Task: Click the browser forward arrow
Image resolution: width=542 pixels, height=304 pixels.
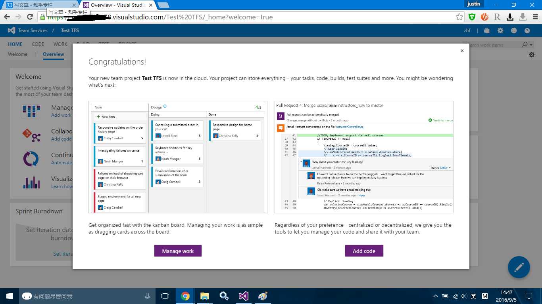Action: click(18, 17)
